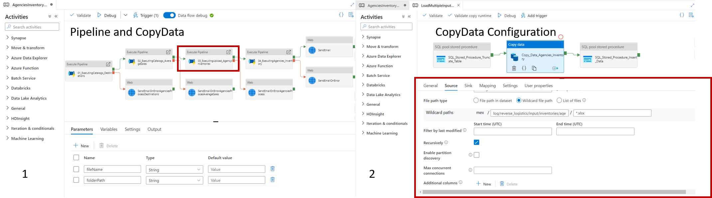Open code view braces in right pipeline toolbar
Screen dimensions: 712x198
[x=682, y=15]
